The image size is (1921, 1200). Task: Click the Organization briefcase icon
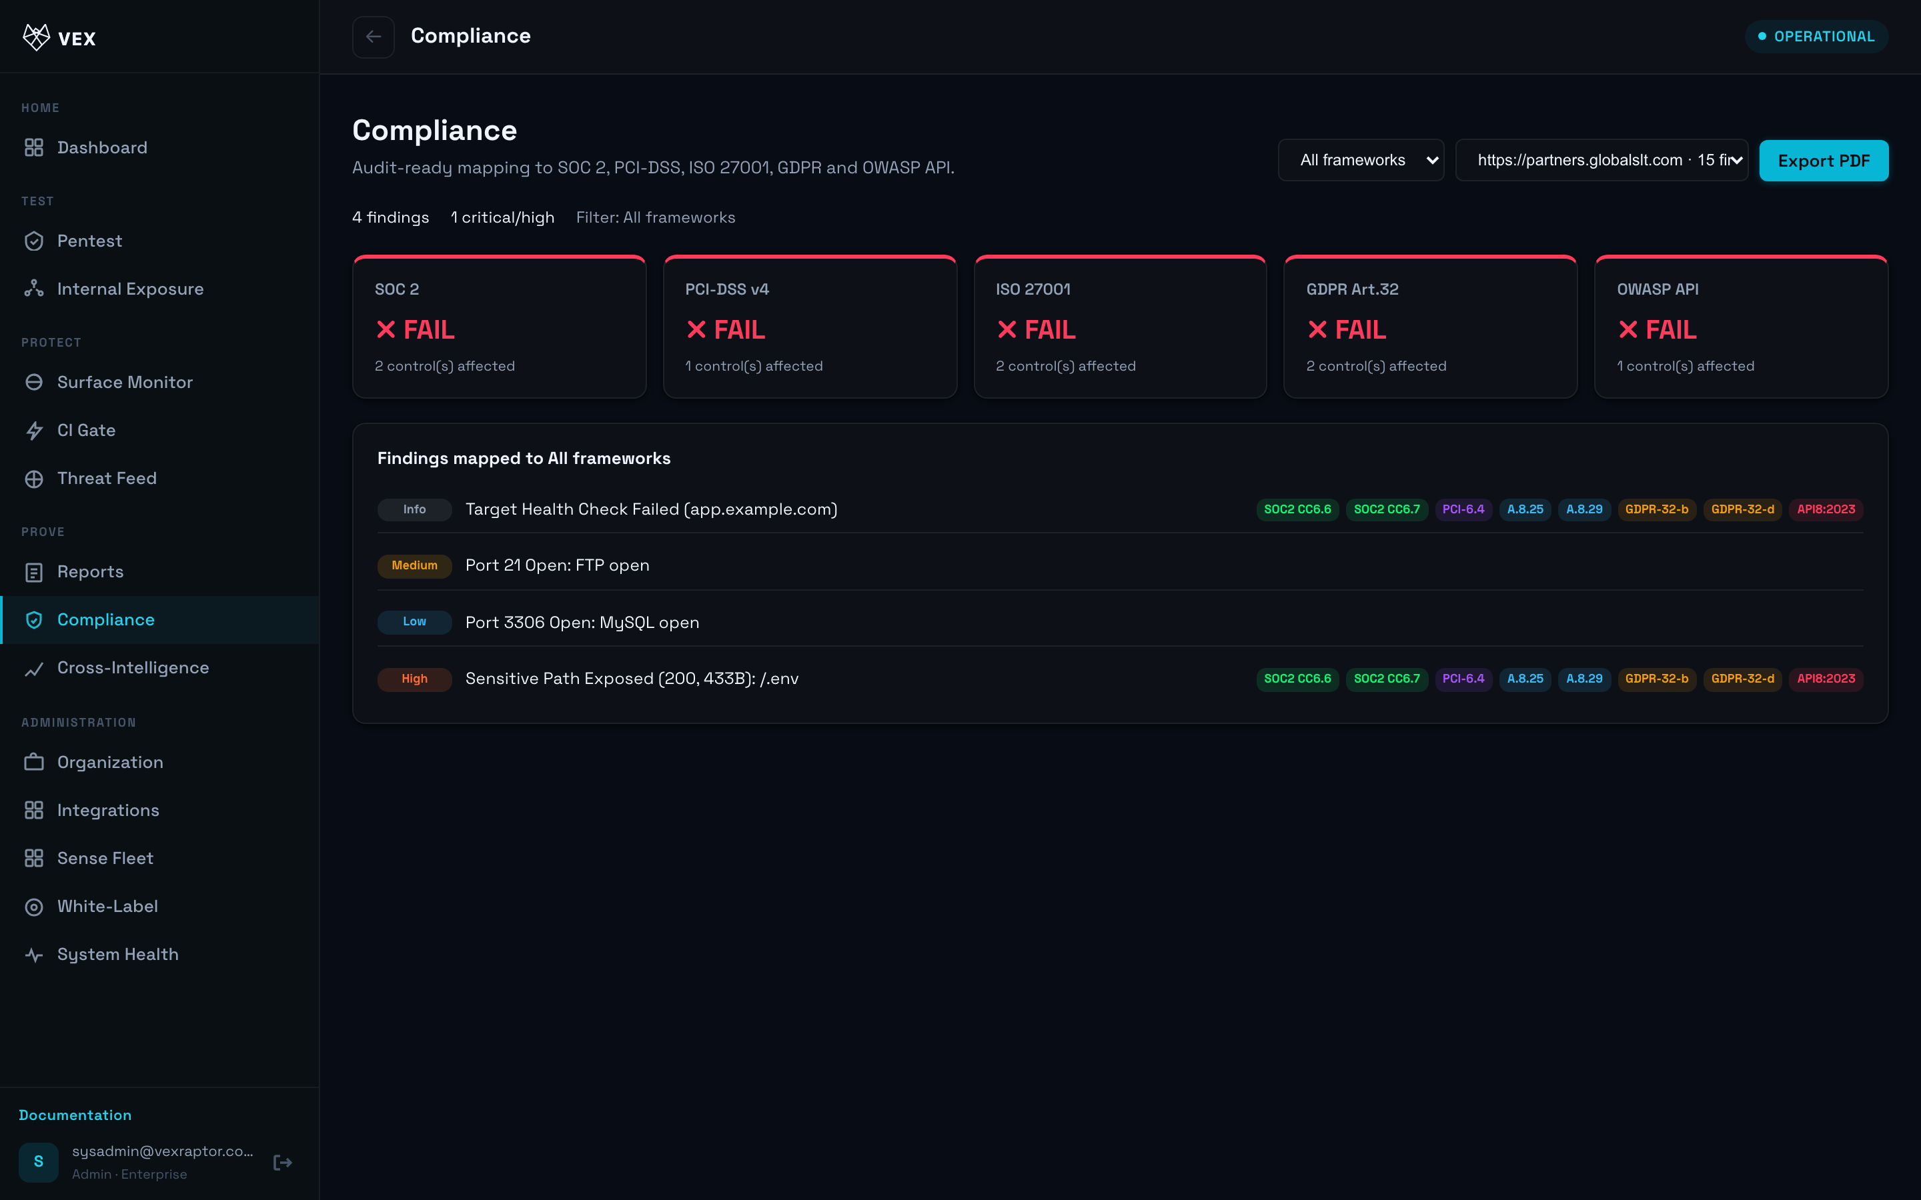(34, 762)
